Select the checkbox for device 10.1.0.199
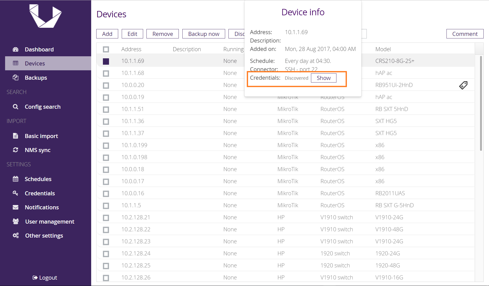489x286 pixels. tap(106, 146)
